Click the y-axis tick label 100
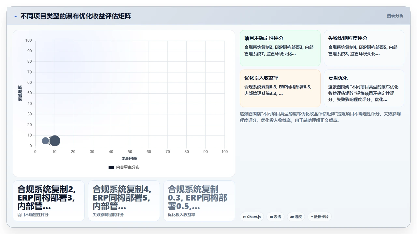 28,40
